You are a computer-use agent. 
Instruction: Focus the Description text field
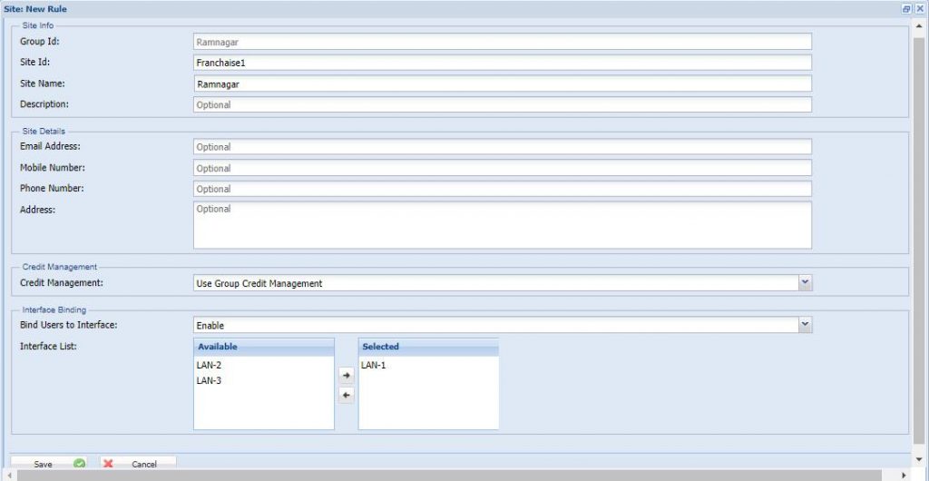tap(502, 104)
